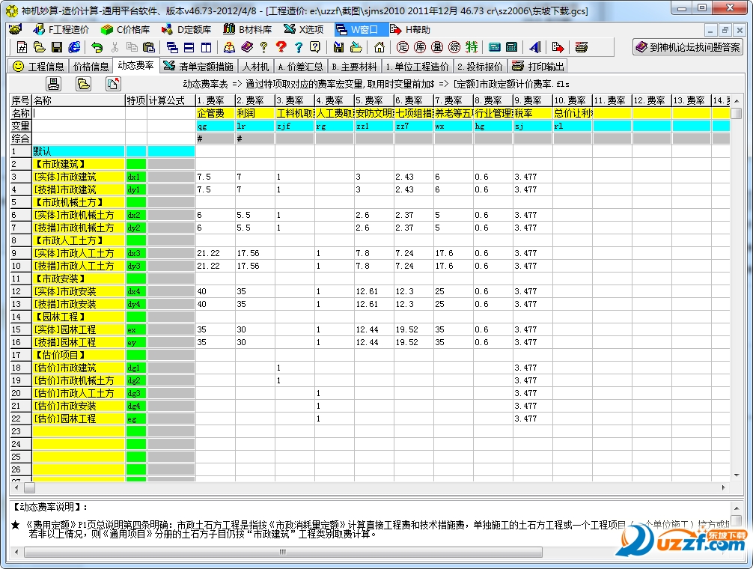The image size is (753, 569).
Task: Click the print icon above the rate table
Action: pyautogui.click(x=53, y=84)
